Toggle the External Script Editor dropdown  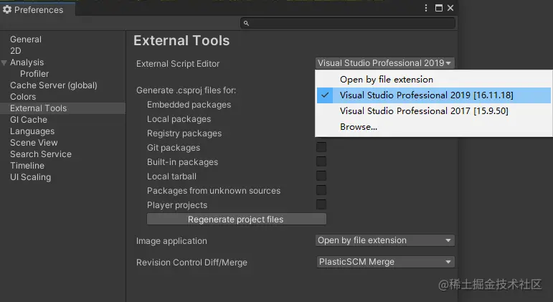[384, 63]
